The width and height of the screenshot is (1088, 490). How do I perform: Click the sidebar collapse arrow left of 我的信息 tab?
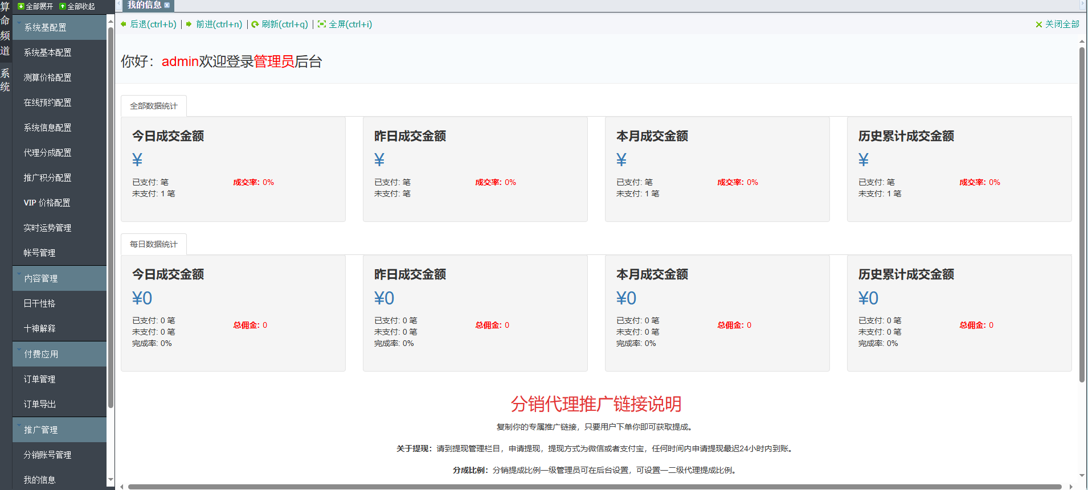point(119,5)
